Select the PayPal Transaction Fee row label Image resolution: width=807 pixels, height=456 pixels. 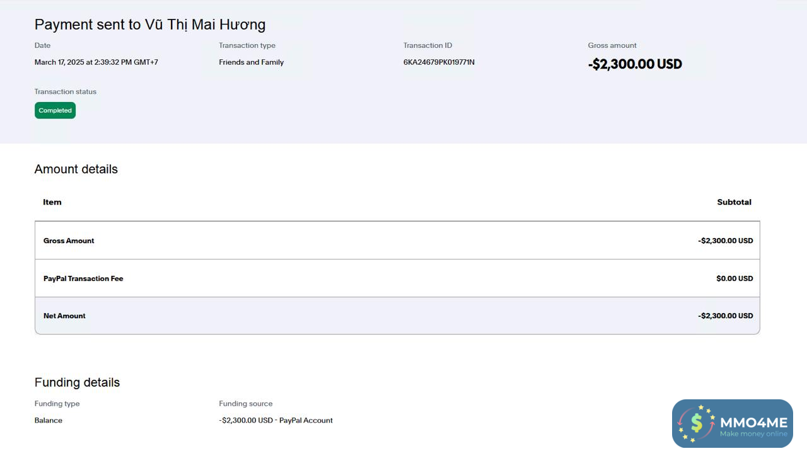pyautogui.click(x=83, y=278)
